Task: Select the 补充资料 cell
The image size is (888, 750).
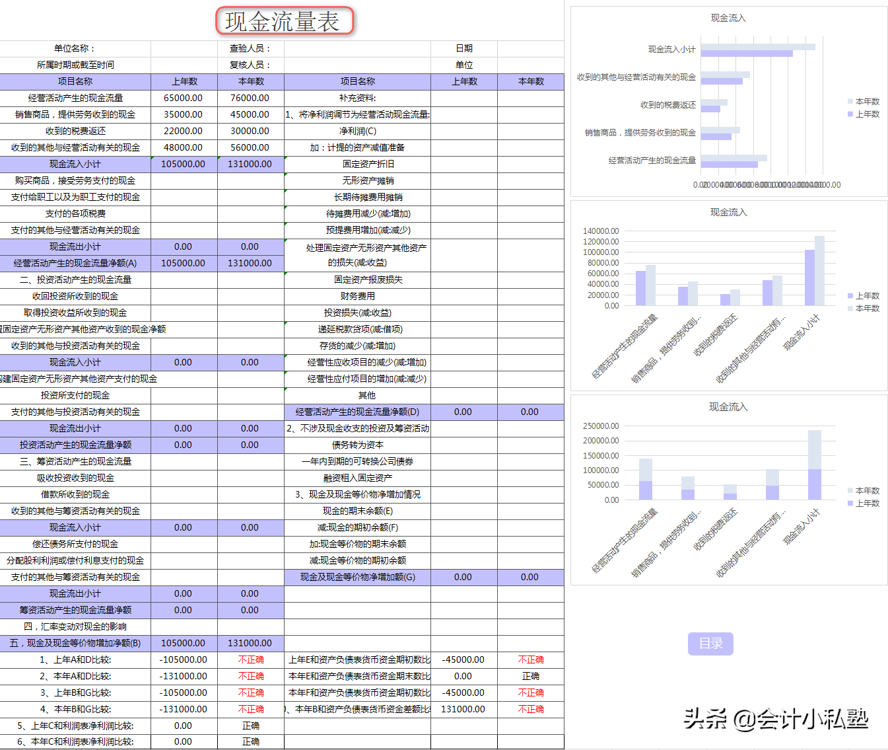Action: 358,98
